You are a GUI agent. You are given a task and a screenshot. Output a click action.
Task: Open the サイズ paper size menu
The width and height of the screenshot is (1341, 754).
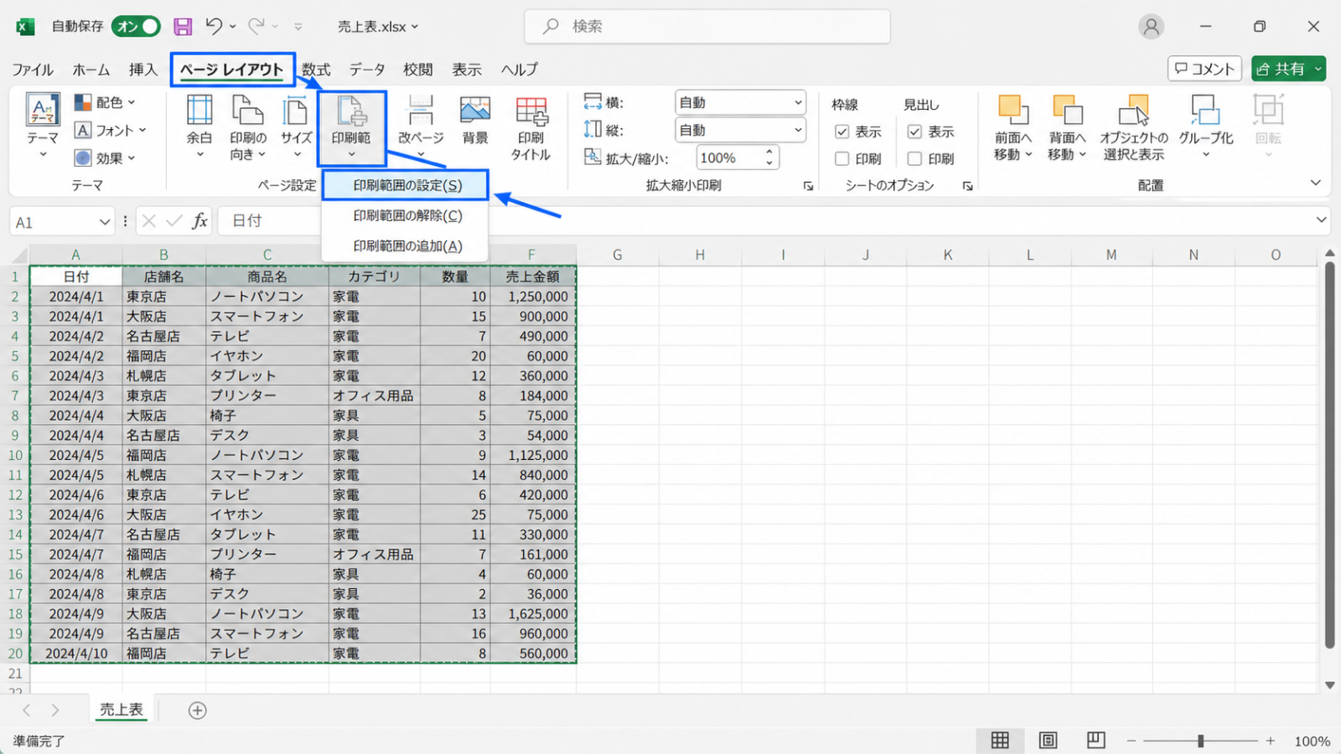point(296,126)
